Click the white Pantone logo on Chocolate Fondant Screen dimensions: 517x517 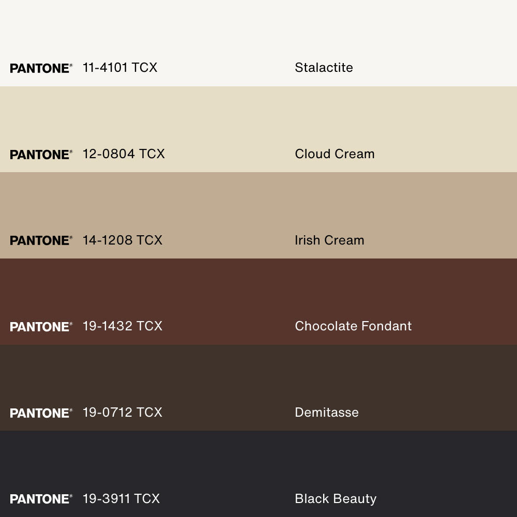coord(41,327)
